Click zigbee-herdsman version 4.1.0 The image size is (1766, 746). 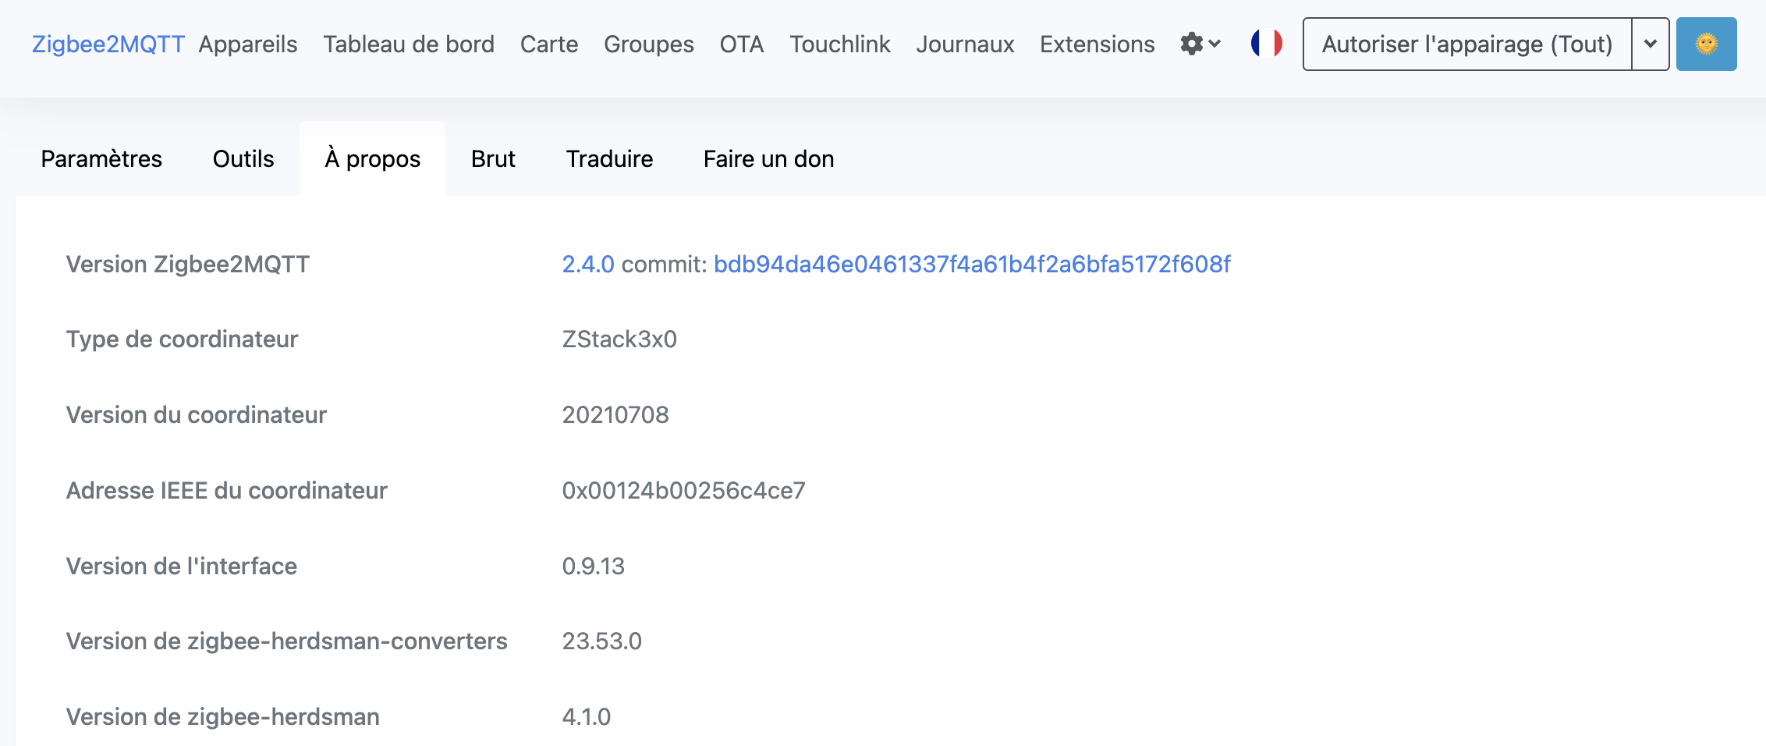(x=586, y=717)
